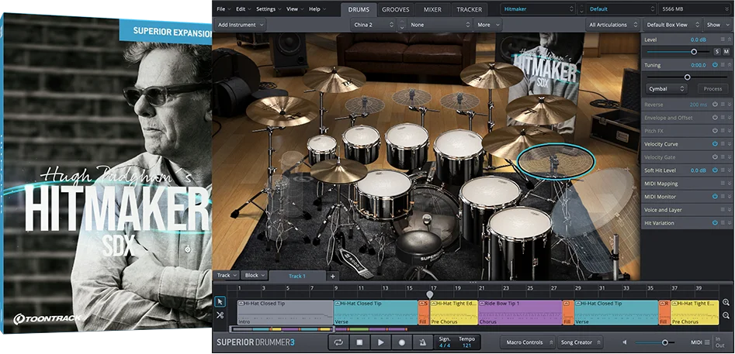Open the Velocity Curve menu icon
The height and width of the screenshot is (354, 735).
(x=723, y=144)
